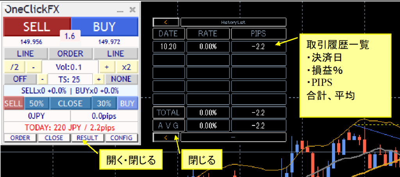Close 50% of open positions
The width and height of the screenshot is (400, 177).
(36, 104)
